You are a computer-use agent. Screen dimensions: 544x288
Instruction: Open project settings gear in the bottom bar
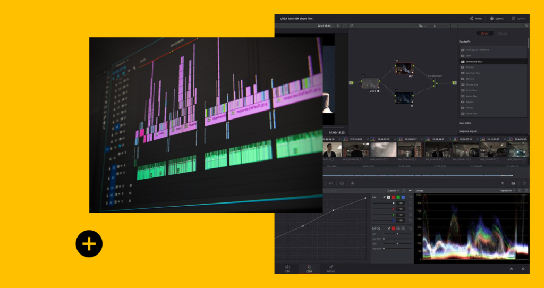pos(523,269)
